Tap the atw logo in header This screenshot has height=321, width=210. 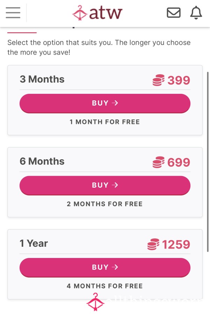coord(97,13)
